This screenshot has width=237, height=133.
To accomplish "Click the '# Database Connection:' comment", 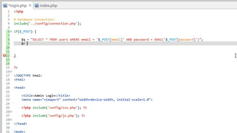I will (34, 20).
